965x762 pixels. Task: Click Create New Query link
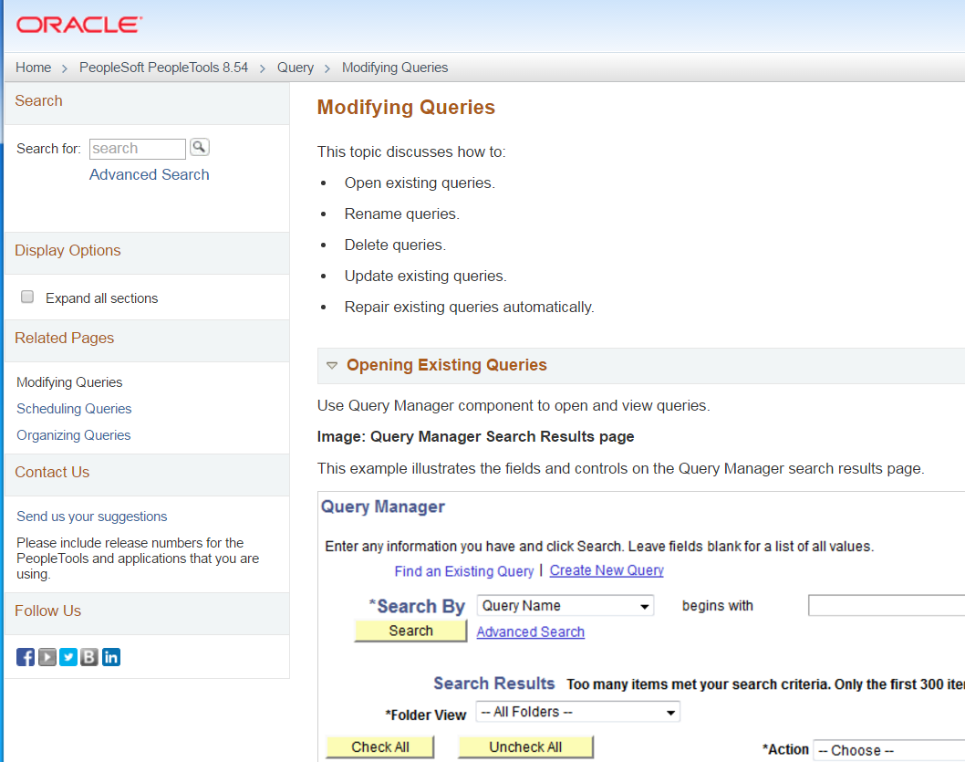[x=607, y=570]
